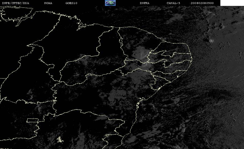Click the easternmost tip of the Brazilian coastline

click(x=192, y=59)
